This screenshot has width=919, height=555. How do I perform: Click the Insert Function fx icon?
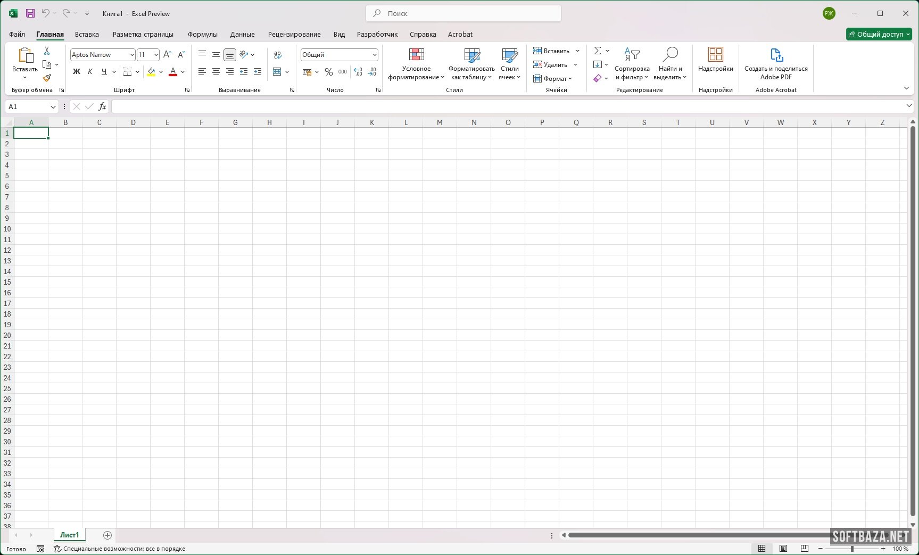coord(102,106)
